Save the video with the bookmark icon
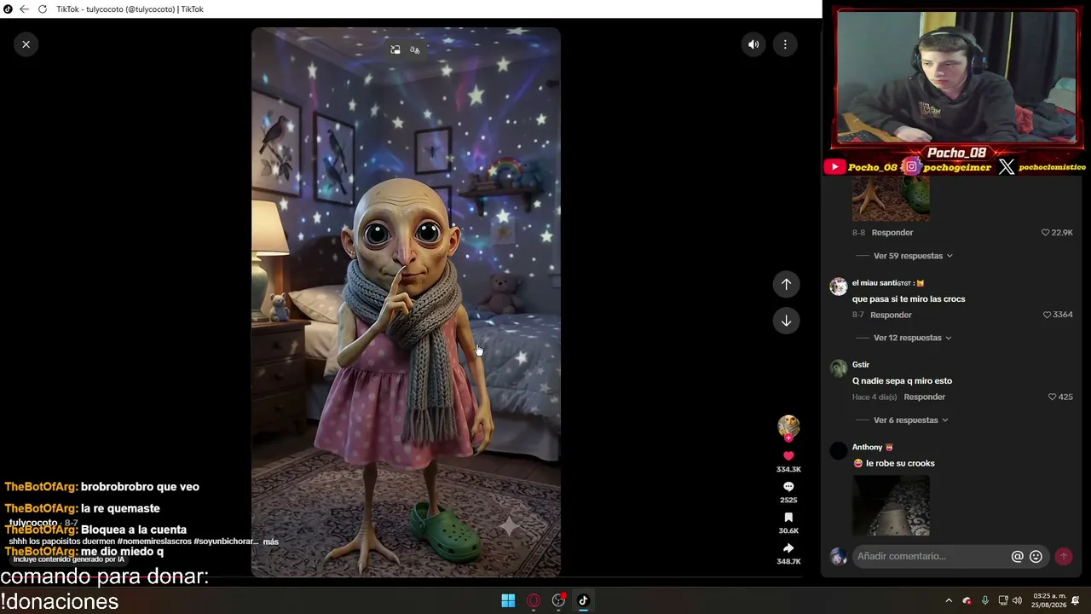 click(x=788, y=518)
